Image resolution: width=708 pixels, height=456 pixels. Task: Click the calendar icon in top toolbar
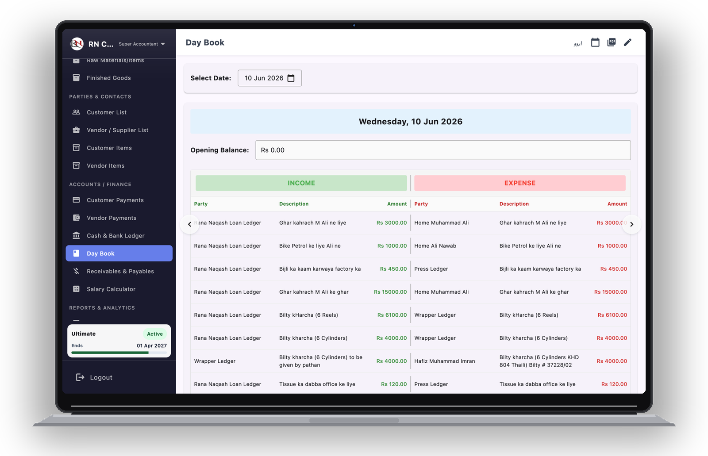tap(595, 42)
